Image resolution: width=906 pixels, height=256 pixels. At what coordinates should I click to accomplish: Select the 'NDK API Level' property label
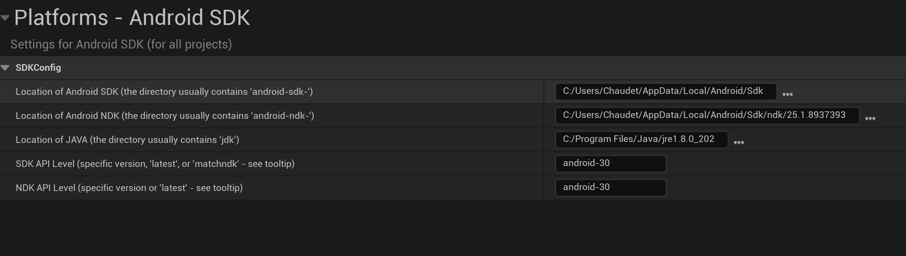pos(129,188)
